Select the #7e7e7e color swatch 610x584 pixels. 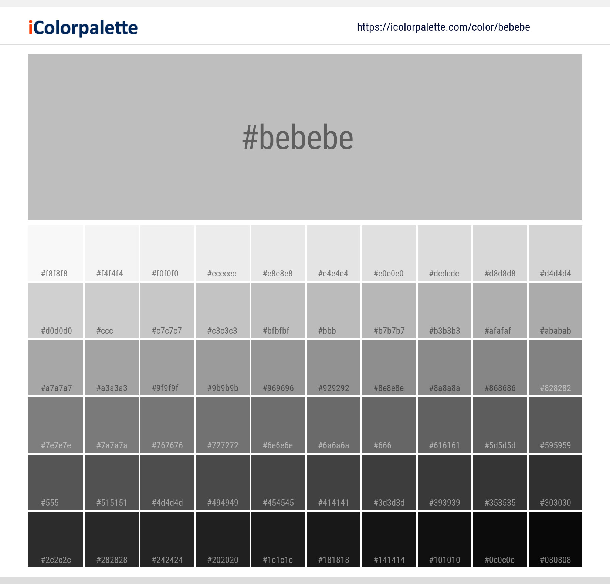coord(55,425)
